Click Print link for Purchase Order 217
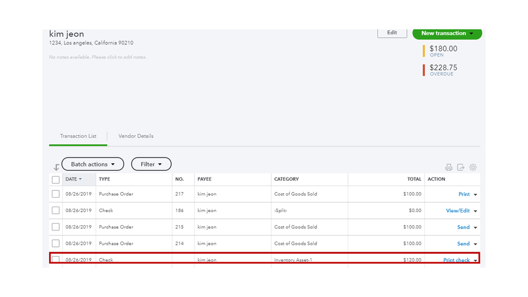528x297 pixels. click(x=464, y=194)
